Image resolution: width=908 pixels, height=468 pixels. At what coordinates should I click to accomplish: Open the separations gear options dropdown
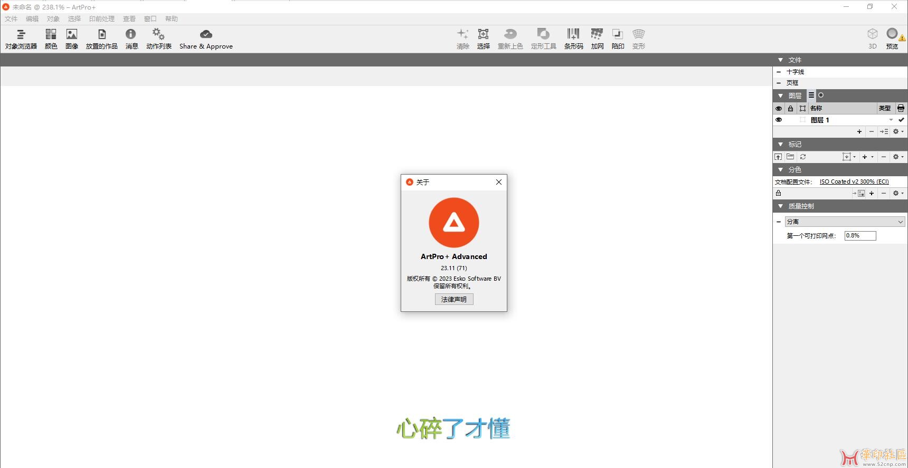(x=898, y=193)
